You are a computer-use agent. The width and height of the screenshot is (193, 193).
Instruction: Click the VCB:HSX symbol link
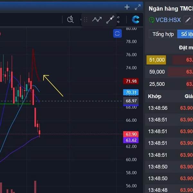(168, 20)
